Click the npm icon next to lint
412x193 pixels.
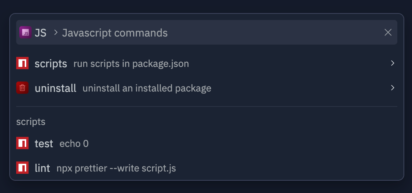pos(22,168)
